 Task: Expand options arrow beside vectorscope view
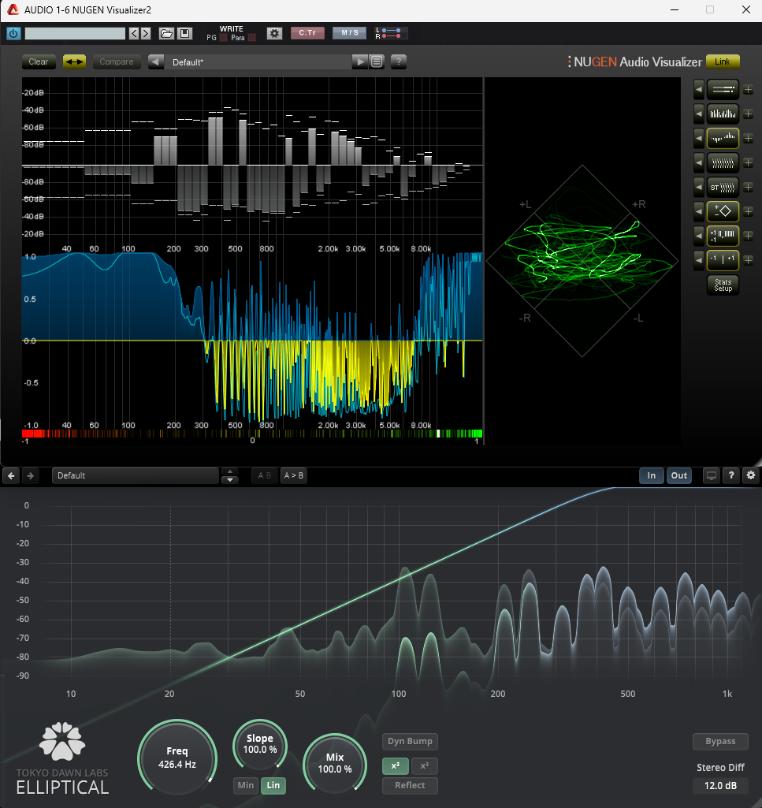[x=699, y=211]
